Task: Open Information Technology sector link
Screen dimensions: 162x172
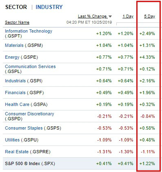Action: click(29, 31)
